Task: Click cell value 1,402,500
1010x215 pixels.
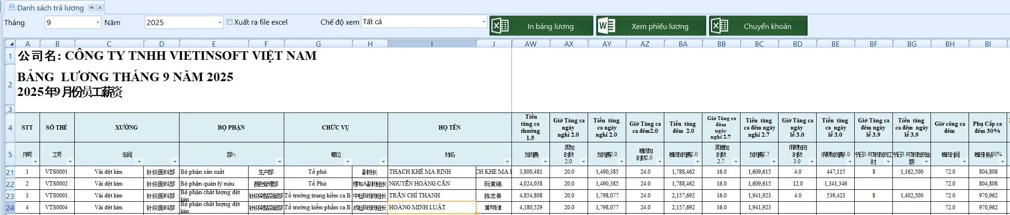Action: pos(911,196)
